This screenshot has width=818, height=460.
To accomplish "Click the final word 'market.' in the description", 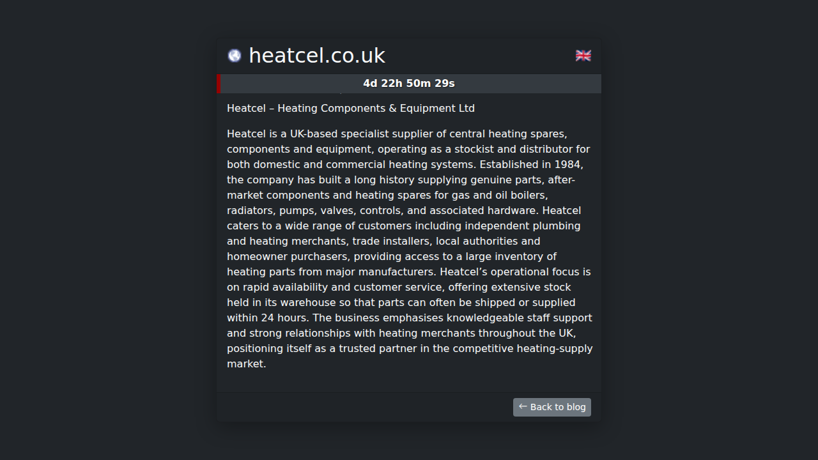I will tap(246, 364).
